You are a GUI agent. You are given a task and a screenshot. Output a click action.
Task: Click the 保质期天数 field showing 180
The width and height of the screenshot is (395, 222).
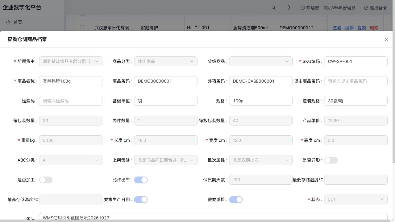[x=261, y=180]
